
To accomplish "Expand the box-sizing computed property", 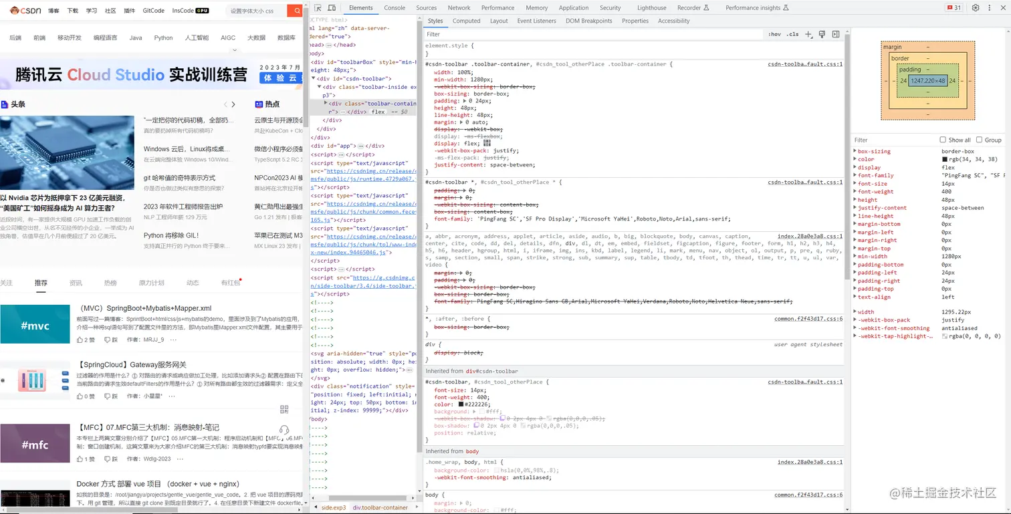I will coord(855,152).
